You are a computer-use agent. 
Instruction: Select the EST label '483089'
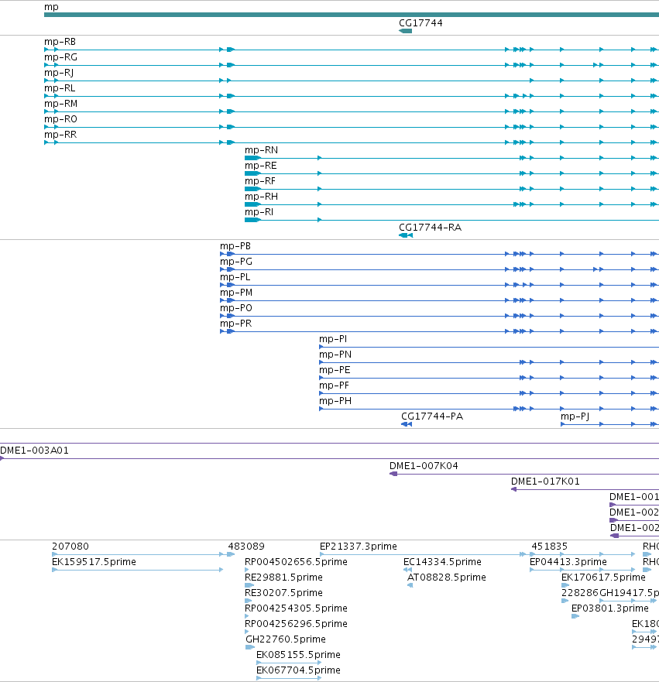point(246,547)
